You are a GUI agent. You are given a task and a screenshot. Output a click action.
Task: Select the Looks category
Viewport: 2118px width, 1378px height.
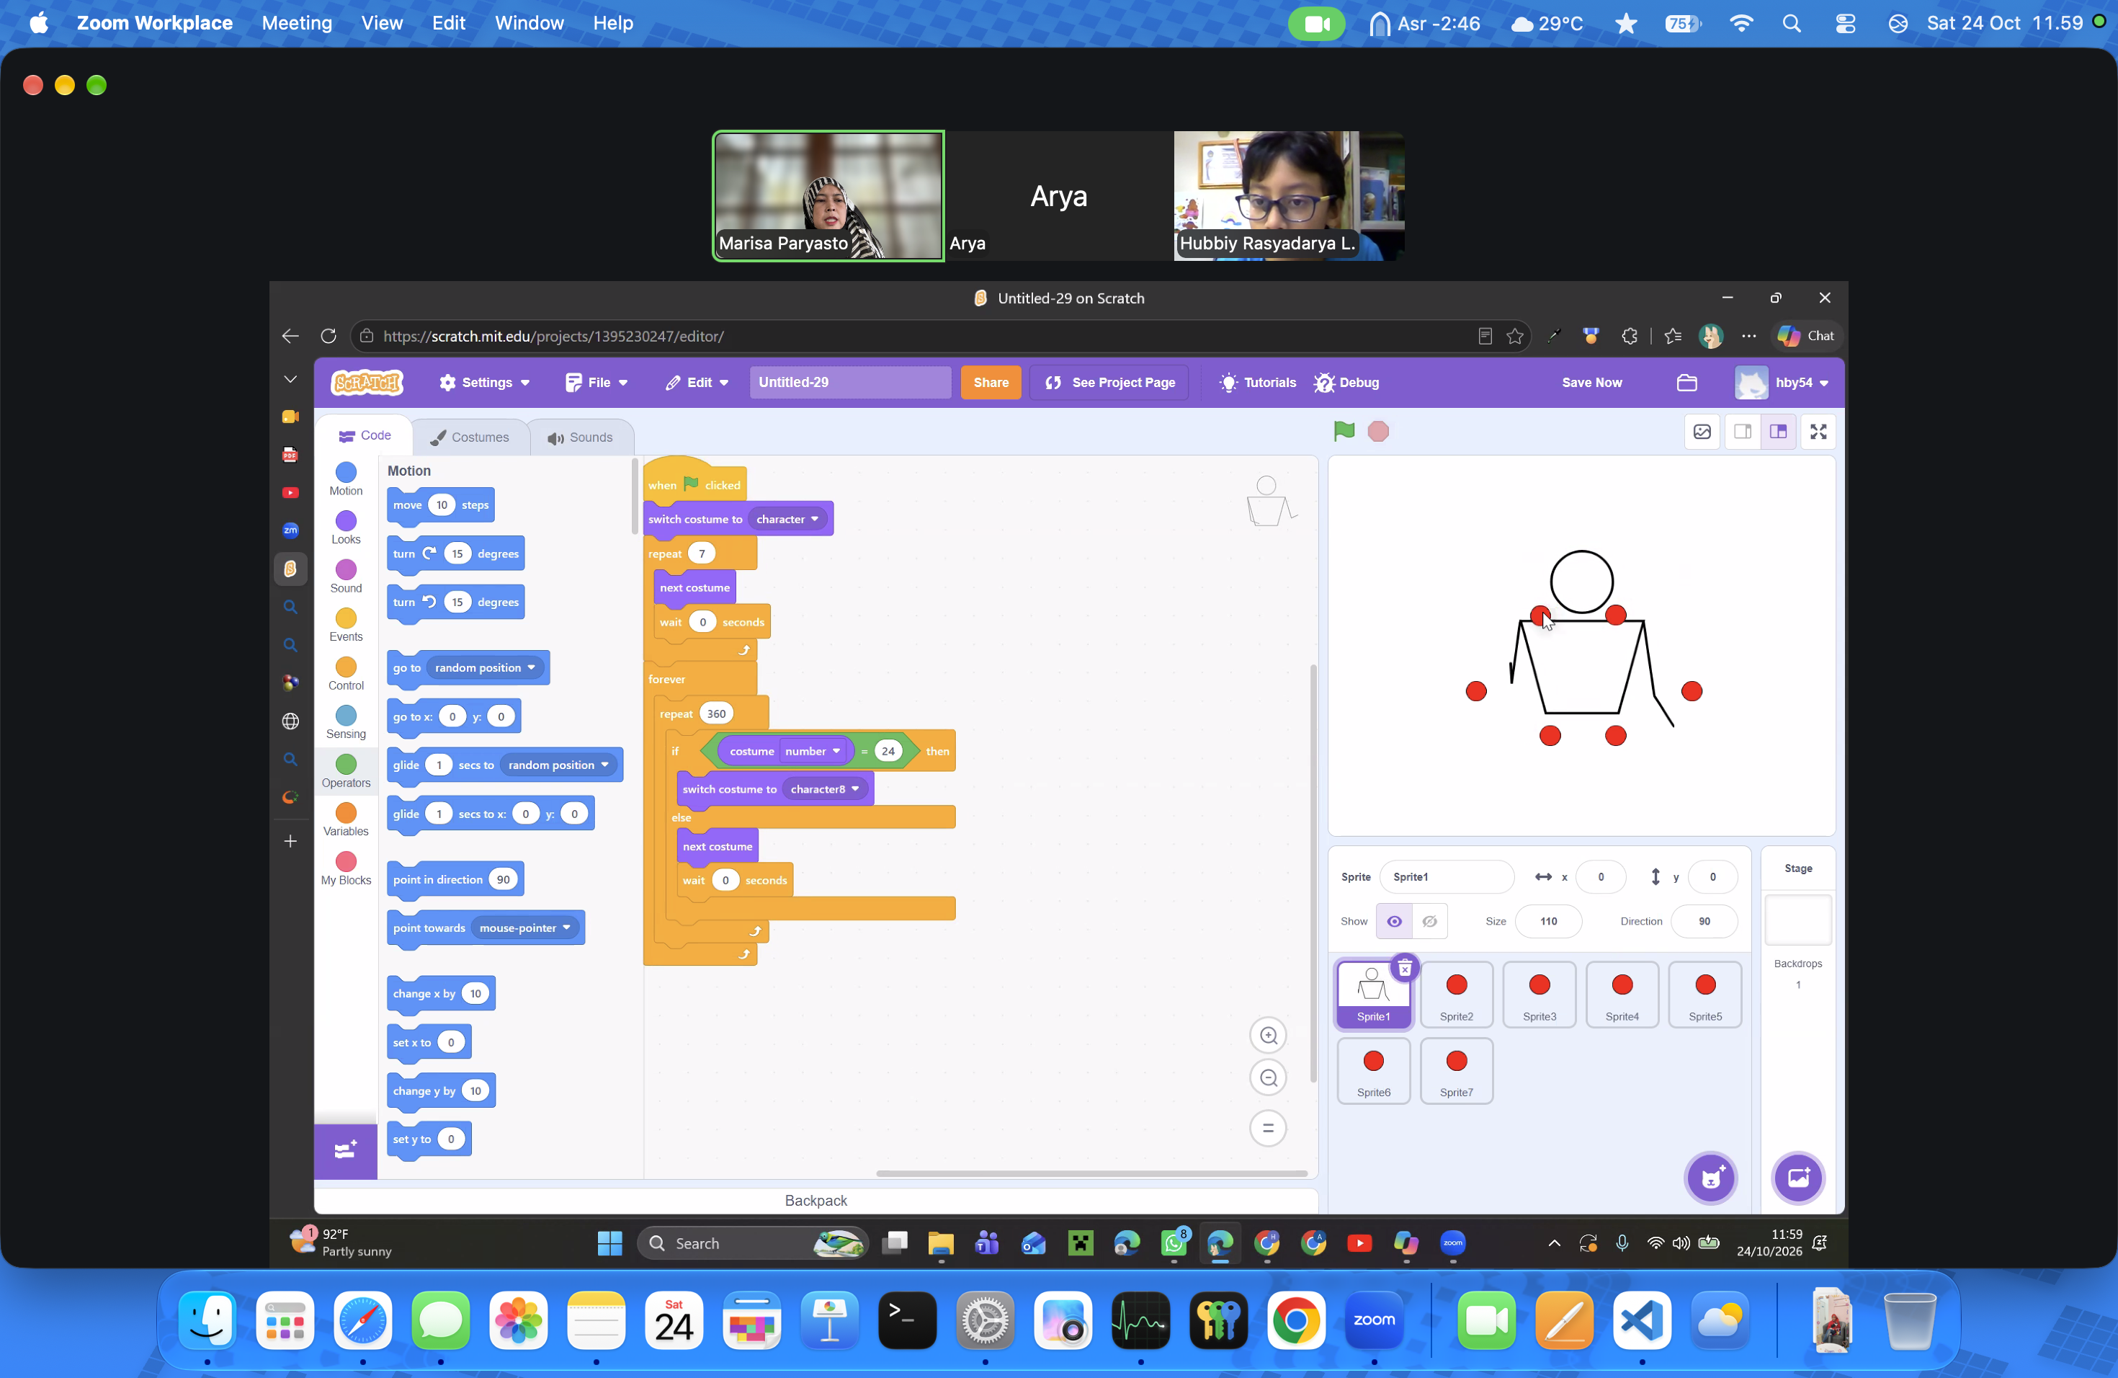pos(347,528)
